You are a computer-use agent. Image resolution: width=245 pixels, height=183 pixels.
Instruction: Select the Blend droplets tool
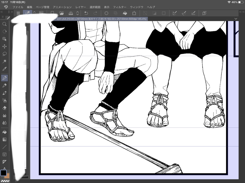pyautogui.click(x=4, y=123)
